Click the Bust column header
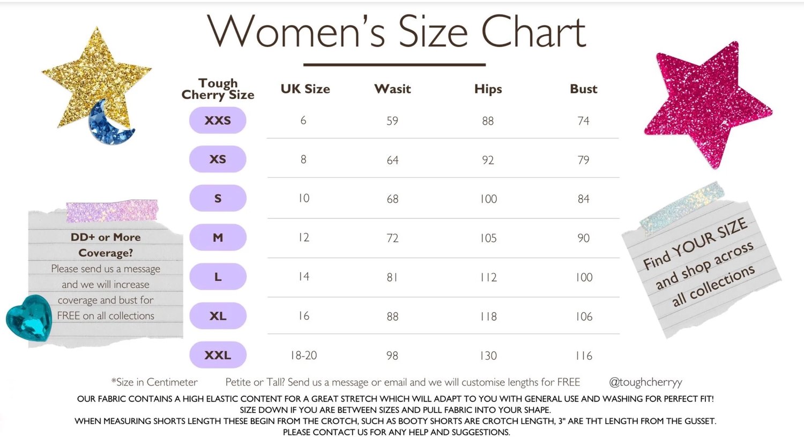Image resolution: width=804 pixels, height=437 pixels. (583, 89)
